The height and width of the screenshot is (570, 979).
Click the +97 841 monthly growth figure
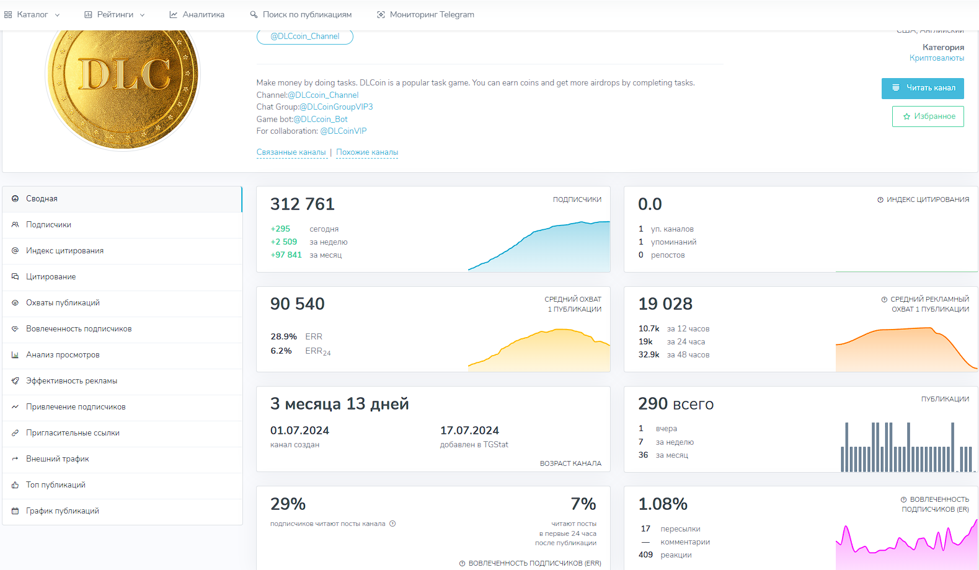coord(286,255)
